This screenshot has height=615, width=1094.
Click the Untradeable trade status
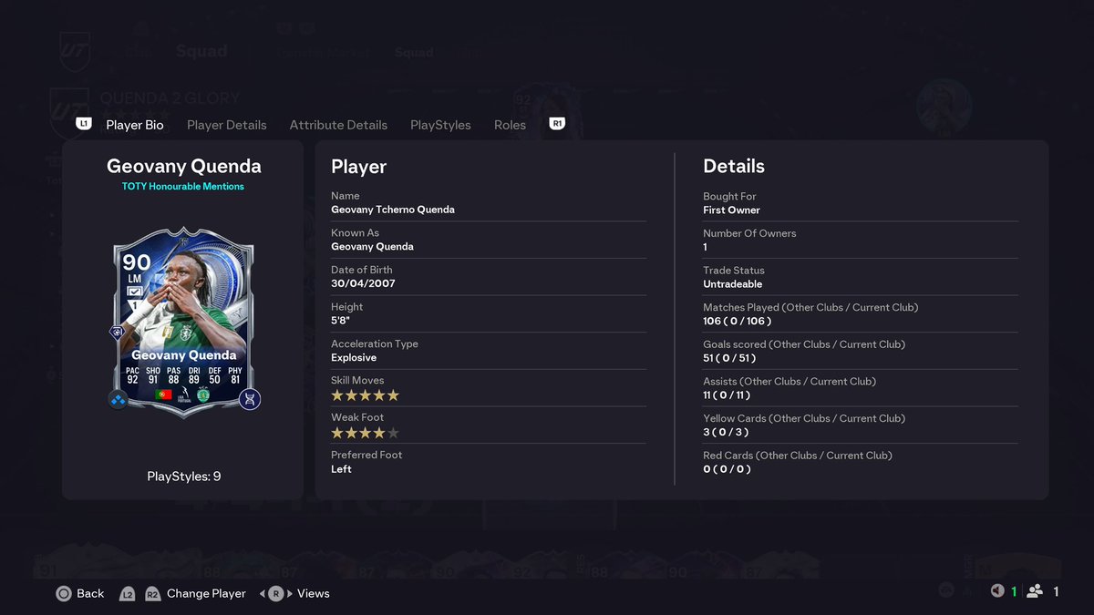point(733,284)
